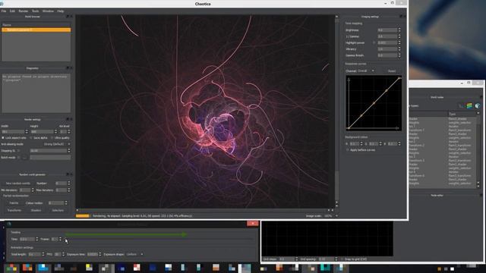Adjust the random worlds Number stepper
Image resolution: width=486 pixels, height=273 pixels.
(x=69, y=184)
